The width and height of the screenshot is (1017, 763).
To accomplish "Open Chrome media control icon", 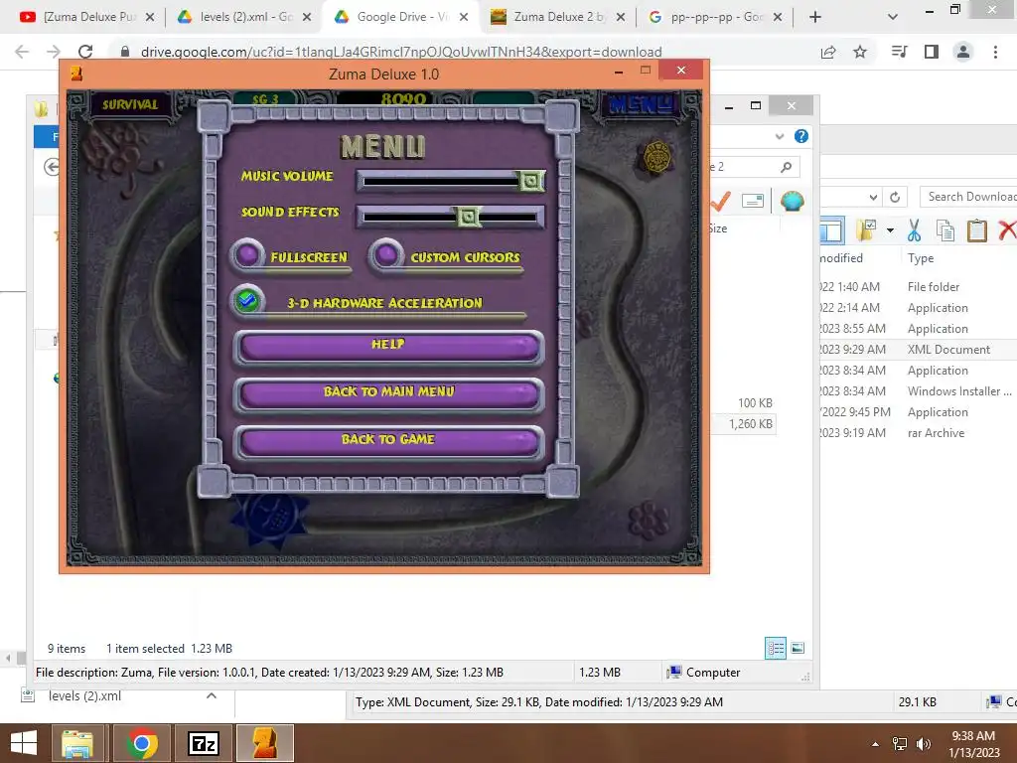I will pyautogui.click(x=900, y=52).
